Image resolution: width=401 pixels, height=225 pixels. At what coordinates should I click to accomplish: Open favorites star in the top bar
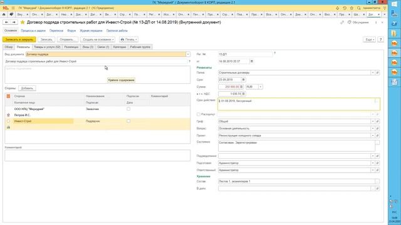(352, 8)
